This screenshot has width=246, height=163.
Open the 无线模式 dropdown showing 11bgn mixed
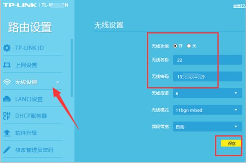click(x=207, y=110)
